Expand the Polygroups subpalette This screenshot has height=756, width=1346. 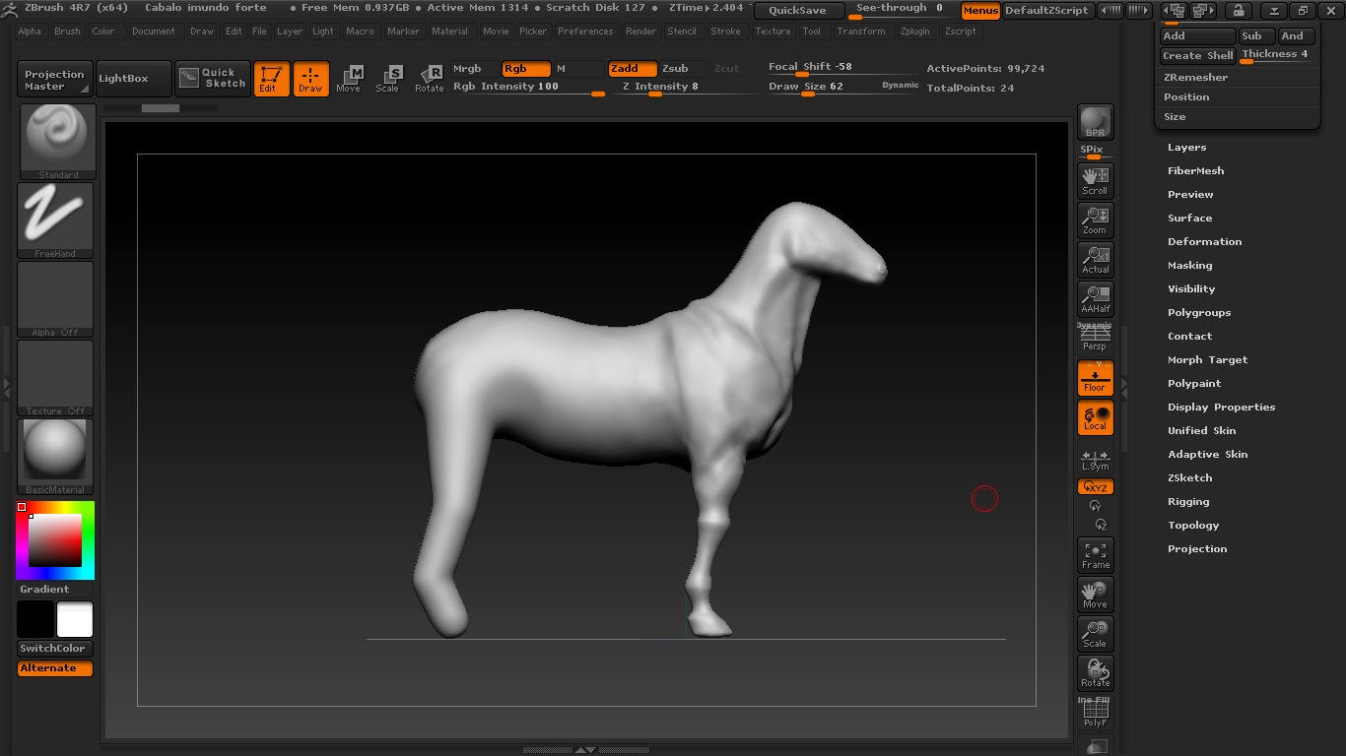(1199, 313)
